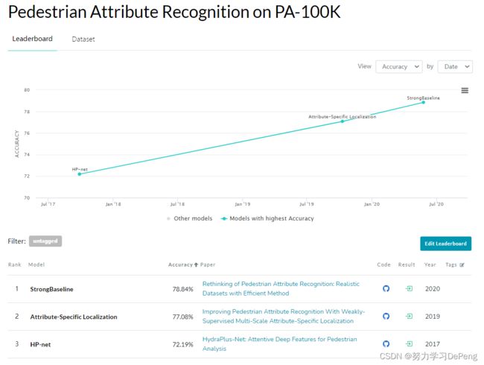Click the Edit Leaderboard button

click(446, 244)
